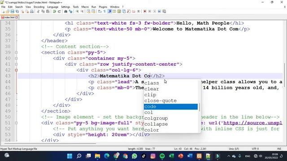Close the index.html tab with its X

coord(17,17)
